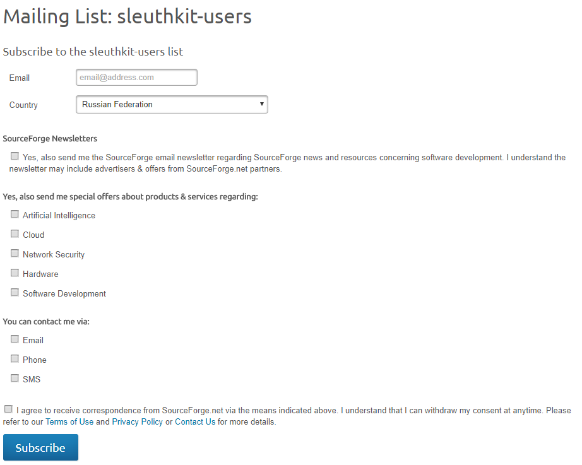The height and width of the screenshot is (465, 582).
Task: Click the blue Subscribe button
Action: coord(40,447)
